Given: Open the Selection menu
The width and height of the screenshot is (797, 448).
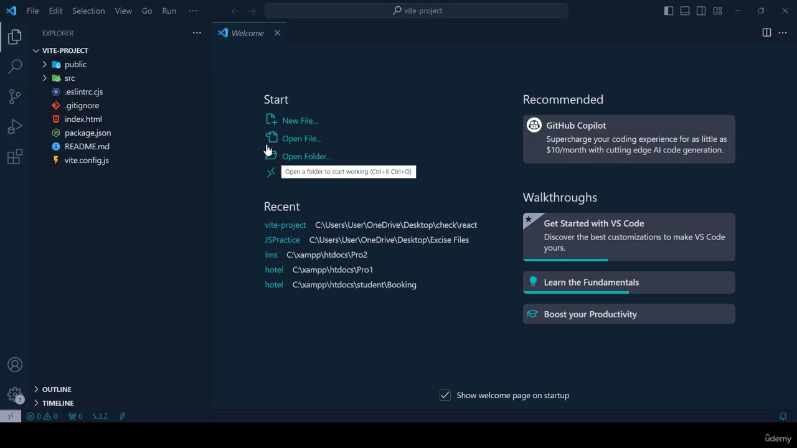Looking at the screenshot, I should coord(88,11).
